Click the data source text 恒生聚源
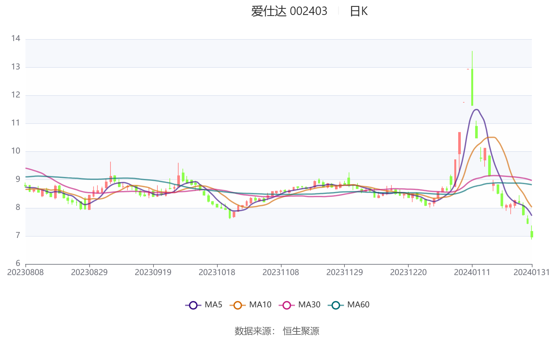The image size is (554, 337). [x=301, y=331]
